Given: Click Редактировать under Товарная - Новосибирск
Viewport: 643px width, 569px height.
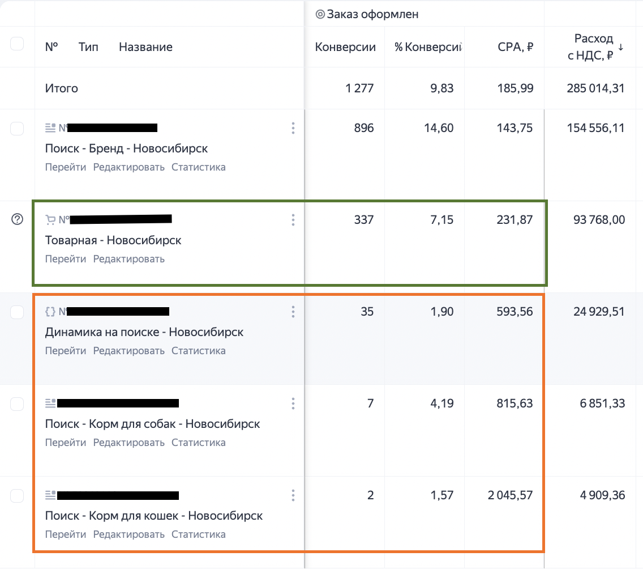Looking at the screenshot, I should click(x=129, y=259).
